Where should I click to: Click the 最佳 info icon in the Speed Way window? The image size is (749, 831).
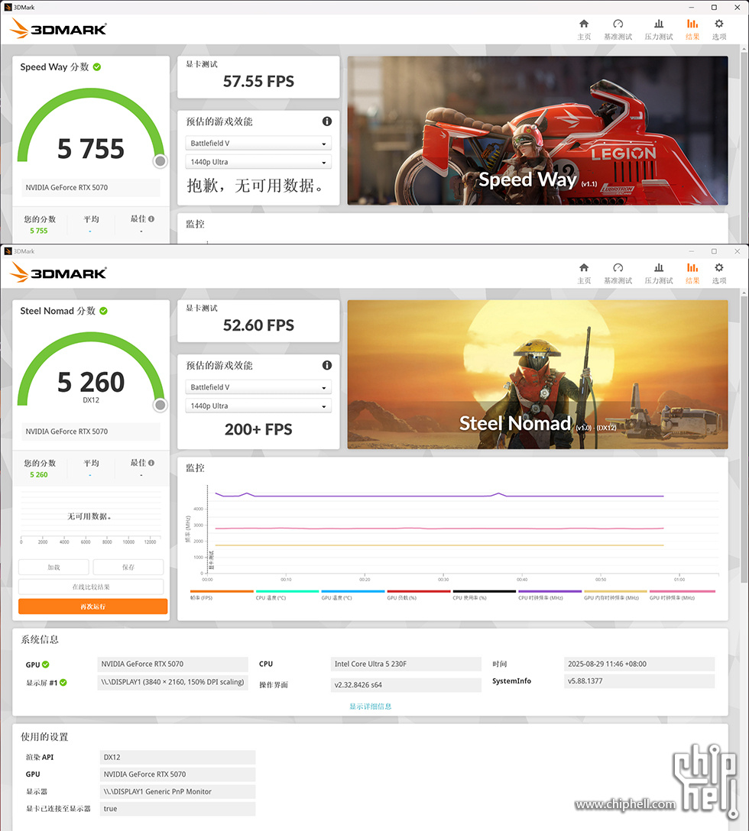(151, 219)
